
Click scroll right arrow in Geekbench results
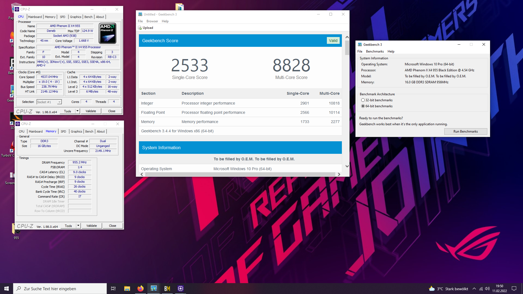click(339, 174)
